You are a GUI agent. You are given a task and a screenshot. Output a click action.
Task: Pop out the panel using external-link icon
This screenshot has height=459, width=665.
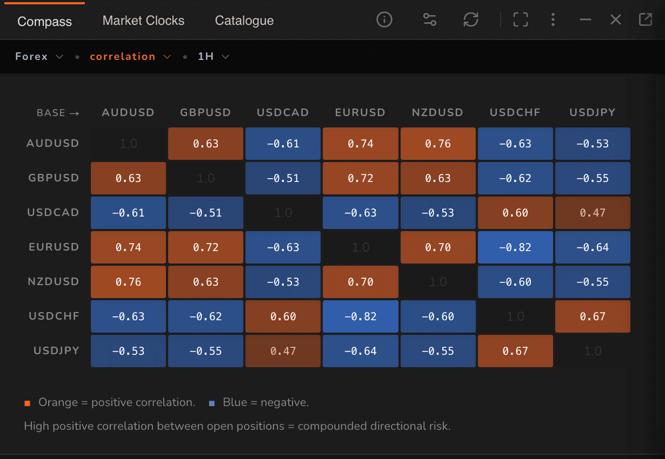pos(646,20)
